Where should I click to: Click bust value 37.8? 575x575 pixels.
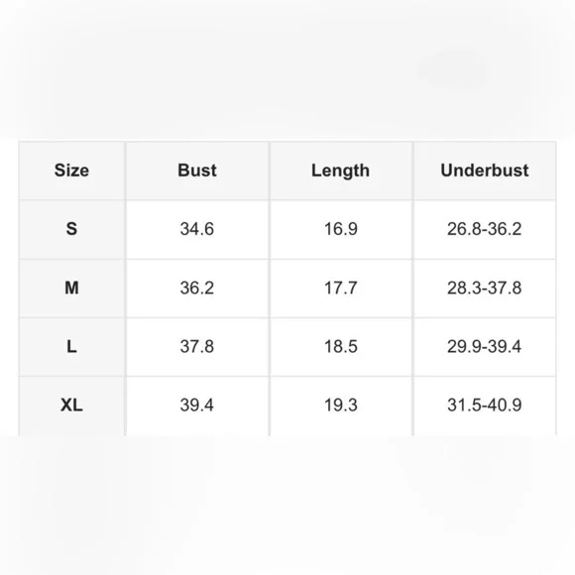tap(197, 346)
